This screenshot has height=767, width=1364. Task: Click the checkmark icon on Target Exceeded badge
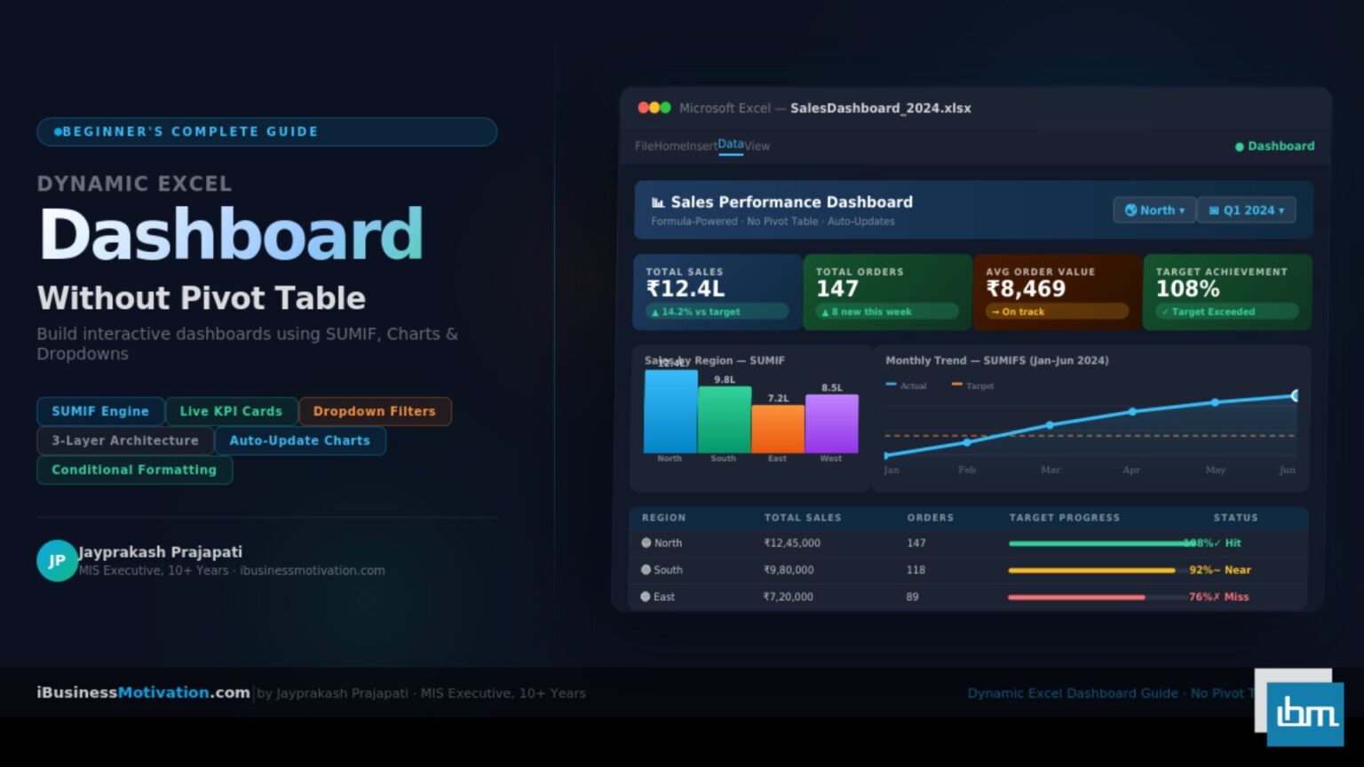pyautogui.click(x=1165, y=312)
